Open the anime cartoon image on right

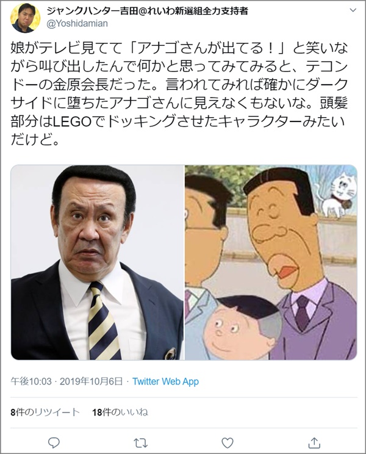271,262
